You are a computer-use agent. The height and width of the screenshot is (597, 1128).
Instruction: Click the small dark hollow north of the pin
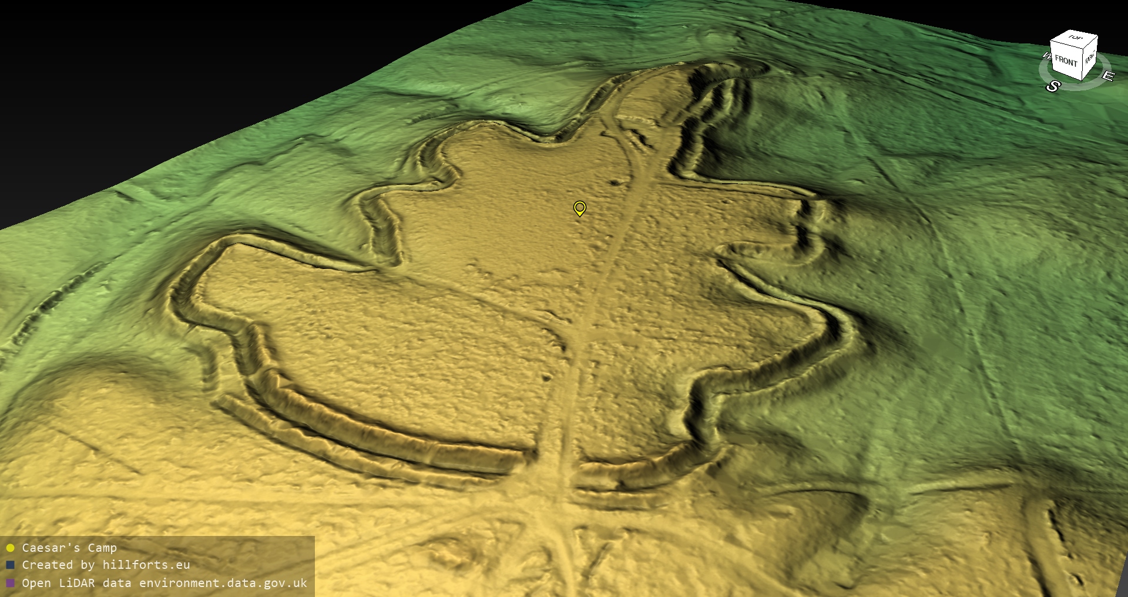tap(615, 182)
